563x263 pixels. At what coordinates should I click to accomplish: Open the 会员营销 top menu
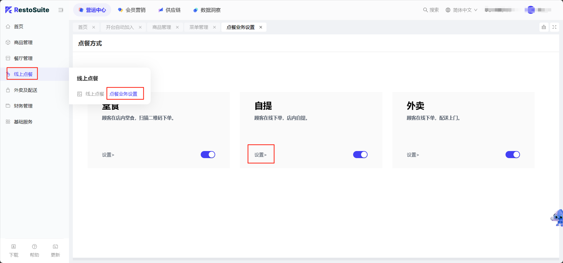[132, 10]
